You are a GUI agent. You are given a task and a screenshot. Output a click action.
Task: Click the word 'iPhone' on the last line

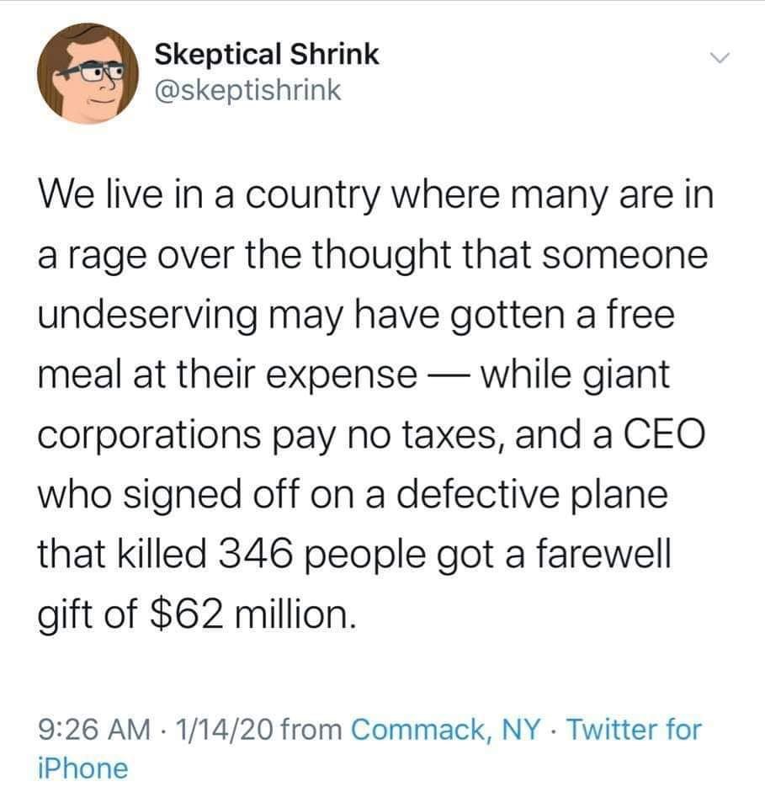(x=82, y=767)
